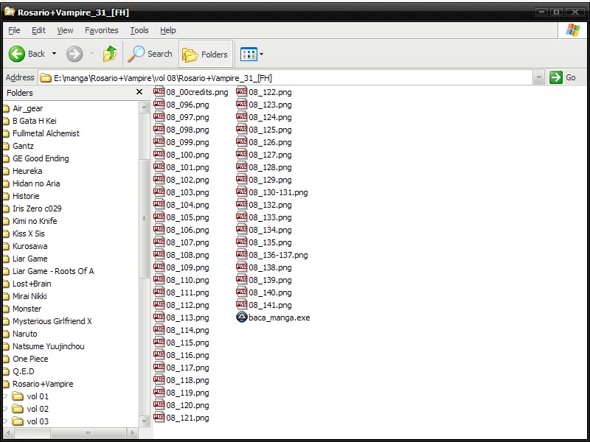Select file name baca_manga.exe
The width and height of the screenshot is (590, 442).
280,318
